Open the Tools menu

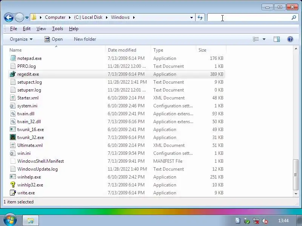[x=57, y=29]
